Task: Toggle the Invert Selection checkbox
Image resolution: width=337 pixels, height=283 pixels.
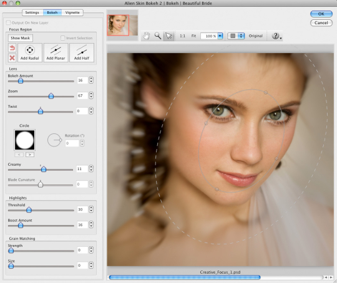Action: click(62, 38)
